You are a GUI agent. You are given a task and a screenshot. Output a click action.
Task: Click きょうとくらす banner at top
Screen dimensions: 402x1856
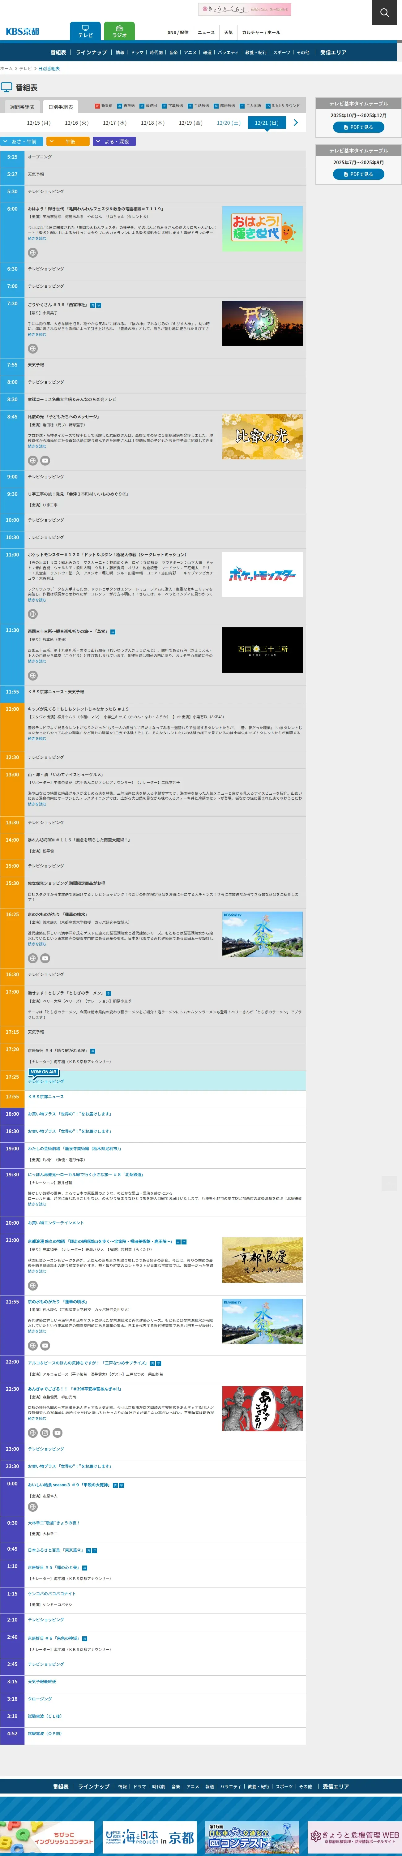coord(245,9)
